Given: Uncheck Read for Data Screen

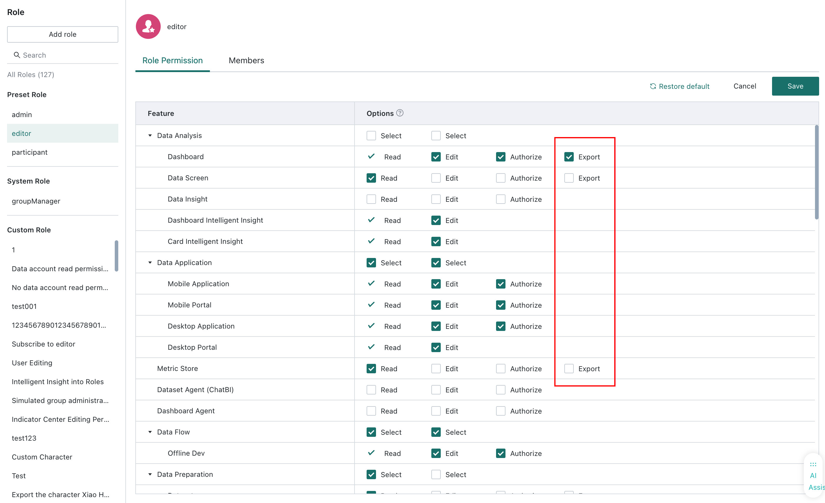Looking at the screenshot, I should (371, 178).
